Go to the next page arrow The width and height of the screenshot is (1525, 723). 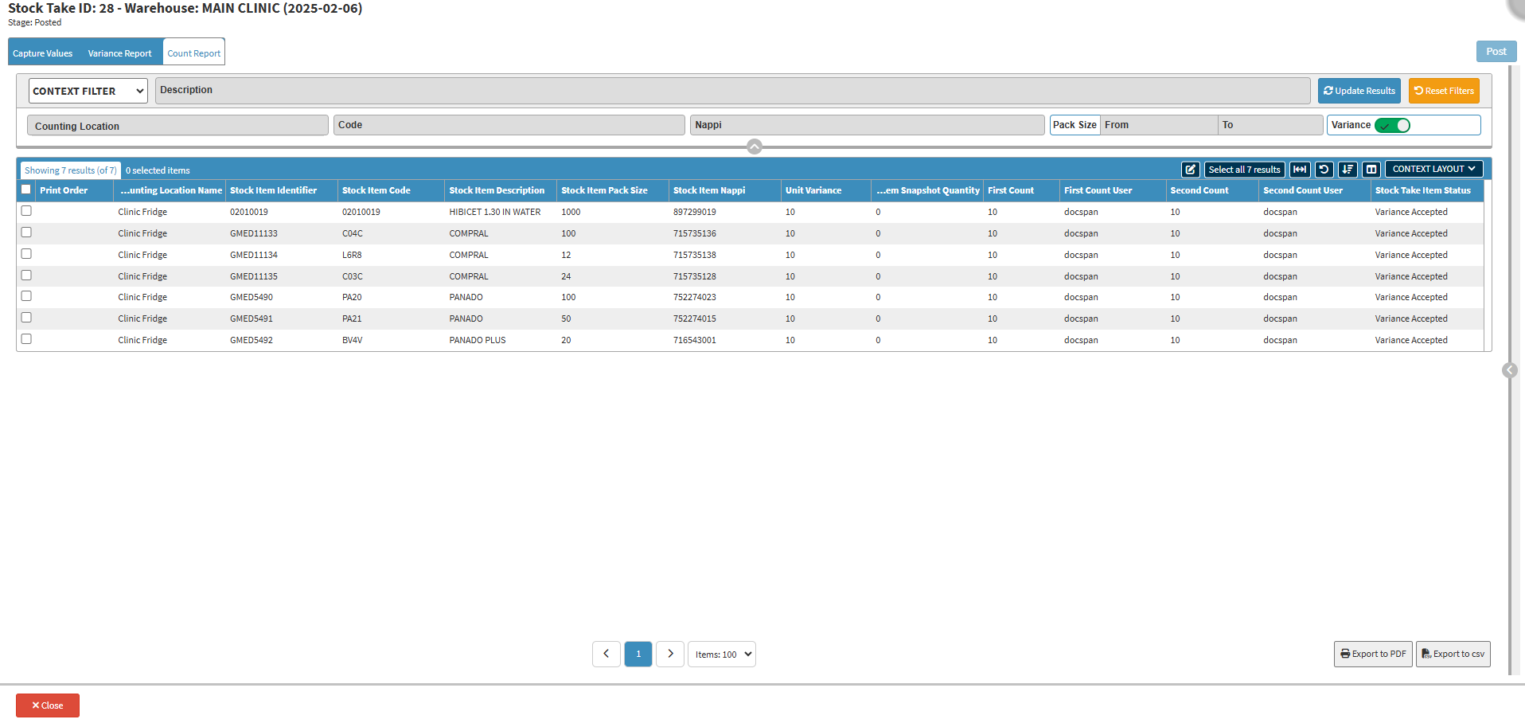click(x=670, y=654)
